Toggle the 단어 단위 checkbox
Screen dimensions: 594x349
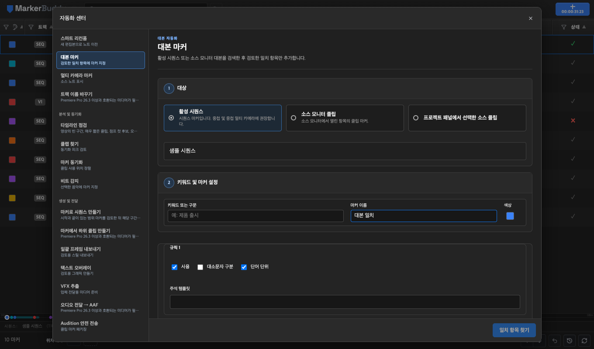click(x=244, y=267)
